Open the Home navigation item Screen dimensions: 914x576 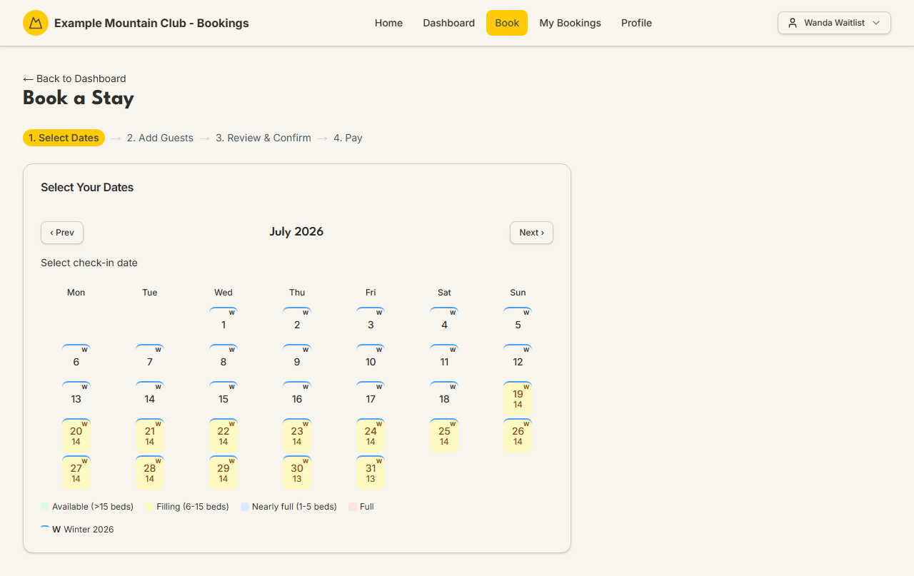pyautogui.click(x=388, y=23)
